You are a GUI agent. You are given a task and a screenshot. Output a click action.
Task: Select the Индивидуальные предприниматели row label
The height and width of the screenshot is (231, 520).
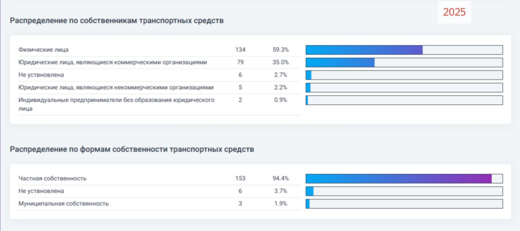[116, 104]
